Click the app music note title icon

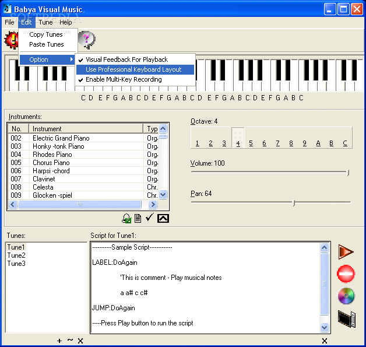(x=7, y=9)
